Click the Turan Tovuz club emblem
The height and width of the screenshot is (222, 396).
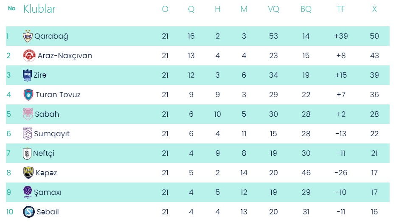(x=28, y=95)
